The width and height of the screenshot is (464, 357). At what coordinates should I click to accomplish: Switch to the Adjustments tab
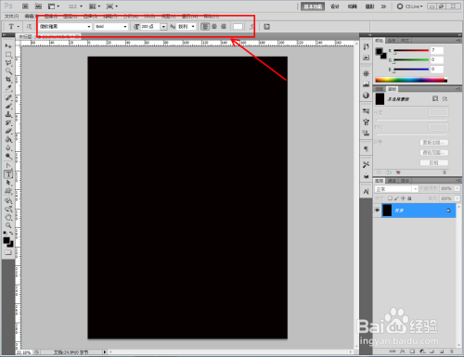click(380, 89)
